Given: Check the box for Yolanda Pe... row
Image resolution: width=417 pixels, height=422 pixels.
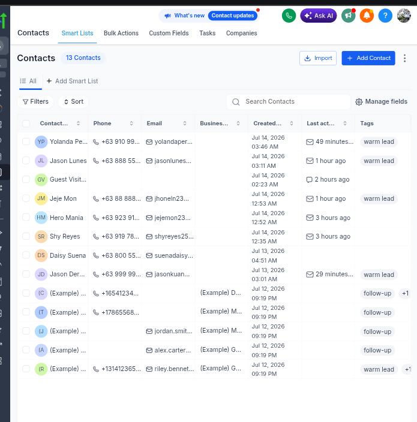Looking at the screenshot, I should (26, 141).
